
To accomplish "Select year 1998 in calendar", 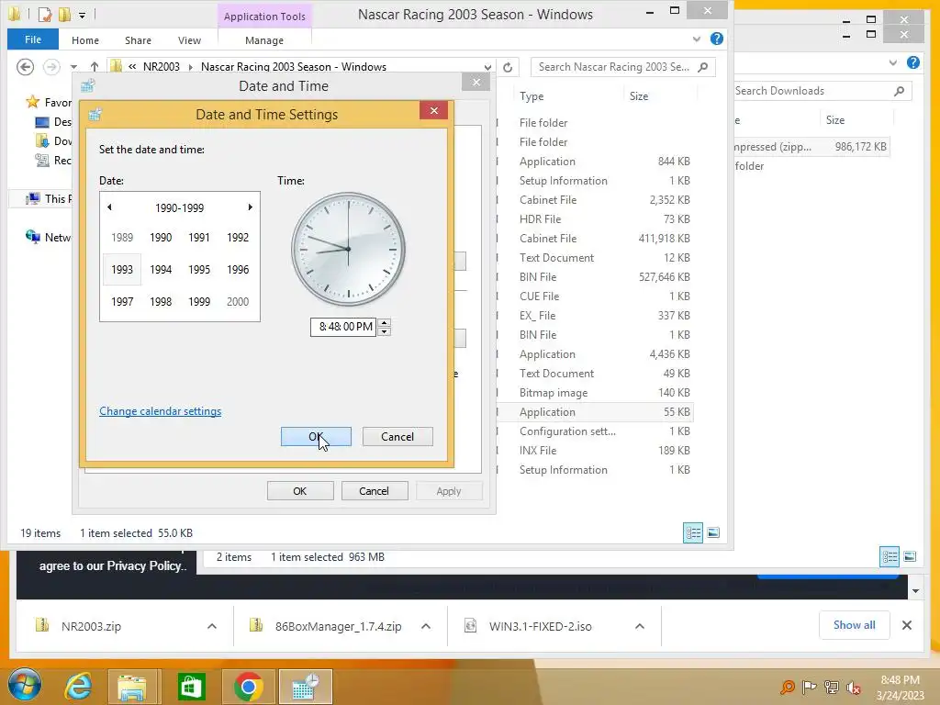I will click(x=161, y=301).
